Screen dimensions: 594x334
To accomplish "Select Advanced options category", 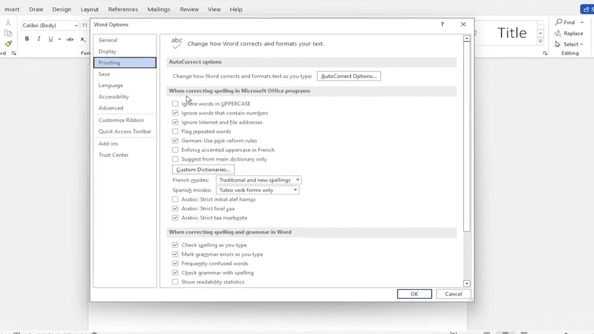I will 125,108.
